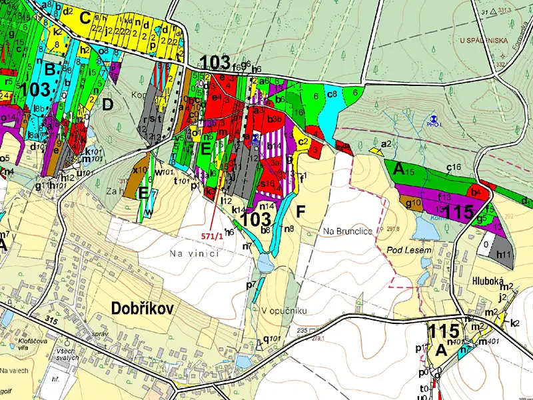
Task: Select the m401 label
Action: click(488, 341)
